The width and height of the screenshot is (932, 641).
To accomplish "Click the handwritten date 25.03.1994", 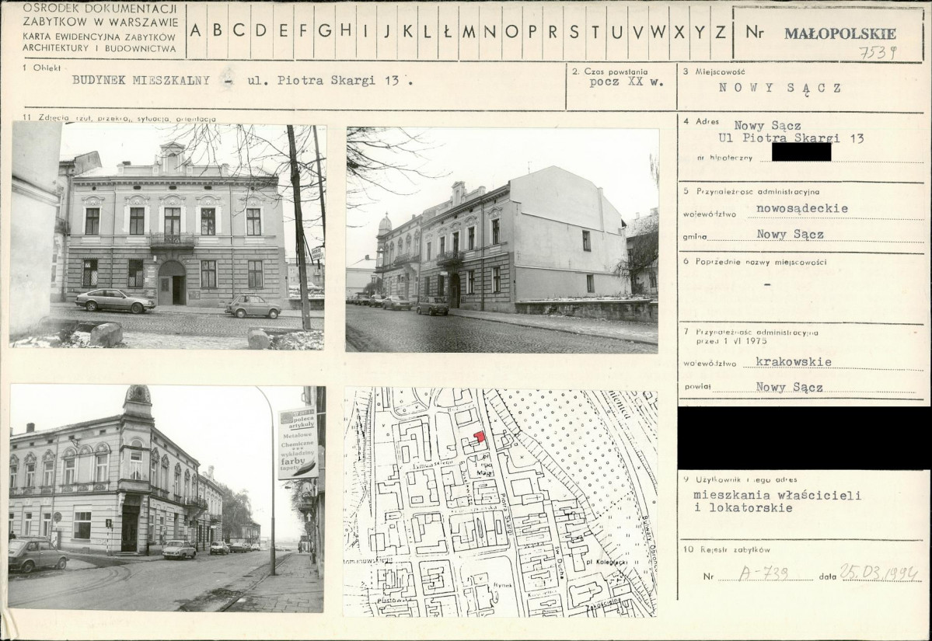I will [878, 573].
